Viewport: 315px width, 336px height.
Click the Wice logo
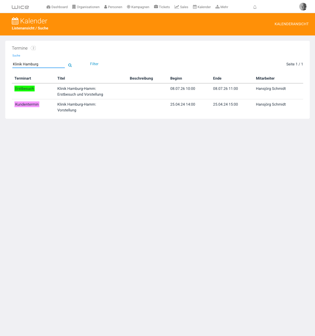click(x=20, y=7)
